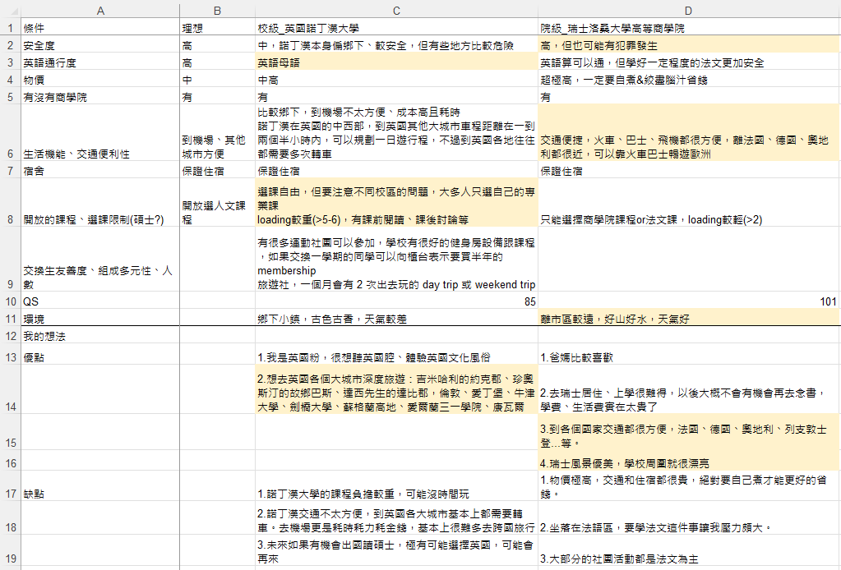Screen dimensions: 841x570
Task: Select column A header
Action: coord(100,11)
